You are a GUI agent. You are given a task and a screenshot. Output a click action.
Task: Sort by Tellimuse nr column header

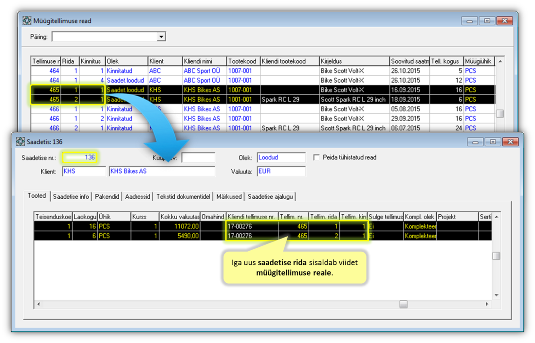(x=46, y=61)
